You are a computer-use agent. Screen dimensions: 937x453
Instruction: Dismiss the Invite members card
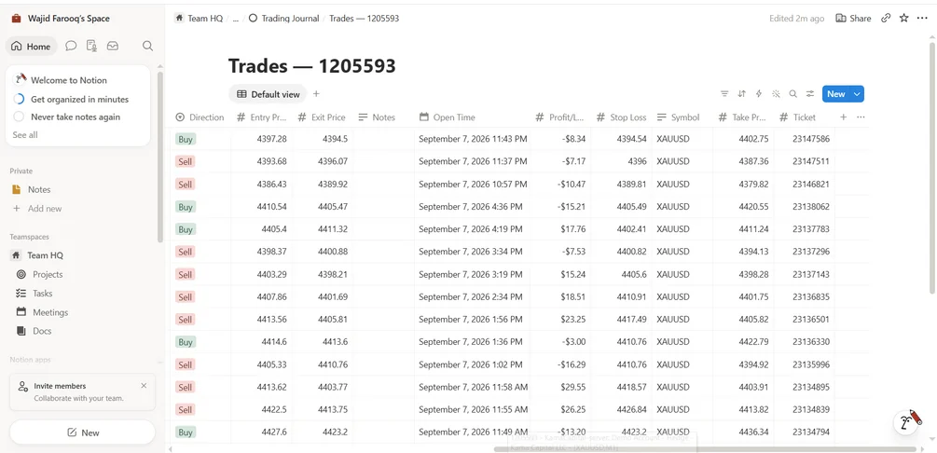coord(144,386)
